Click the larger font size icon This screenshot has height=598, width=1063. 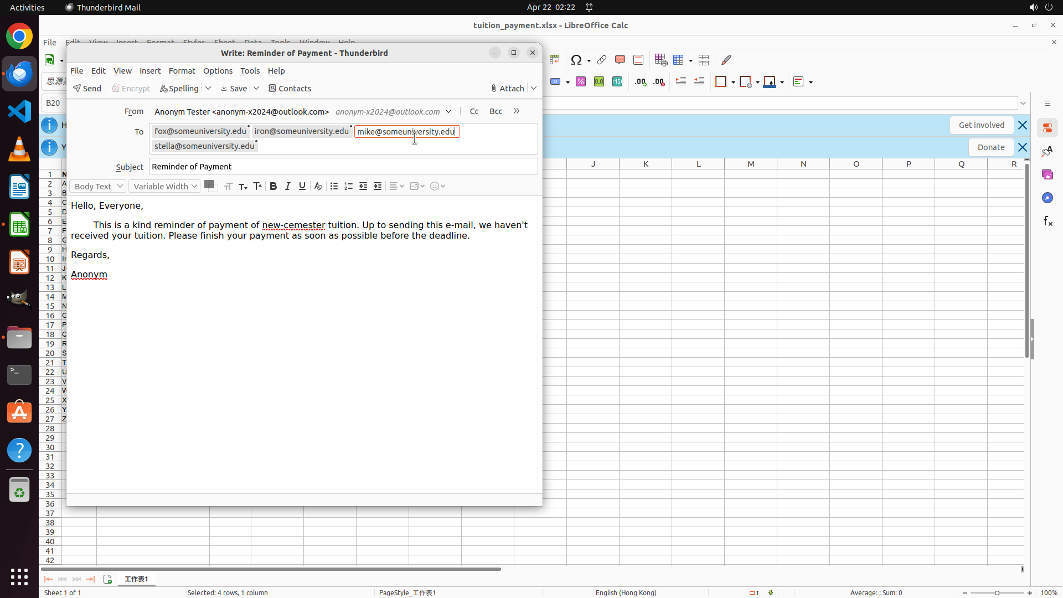pyautogui.click(x=257, y=186)
